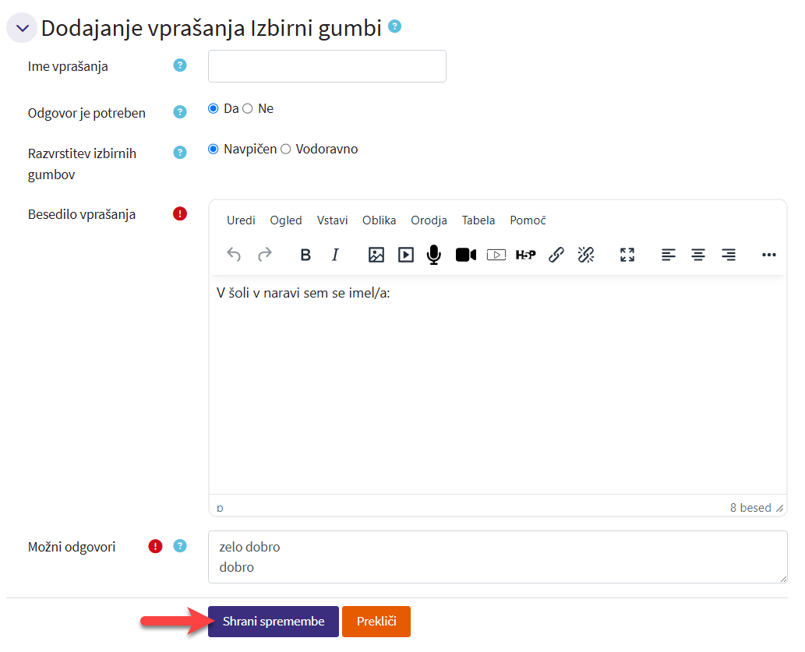Select 'Ne' for Odgovor je potreben
805x652 pixels.
pos(248,109)
